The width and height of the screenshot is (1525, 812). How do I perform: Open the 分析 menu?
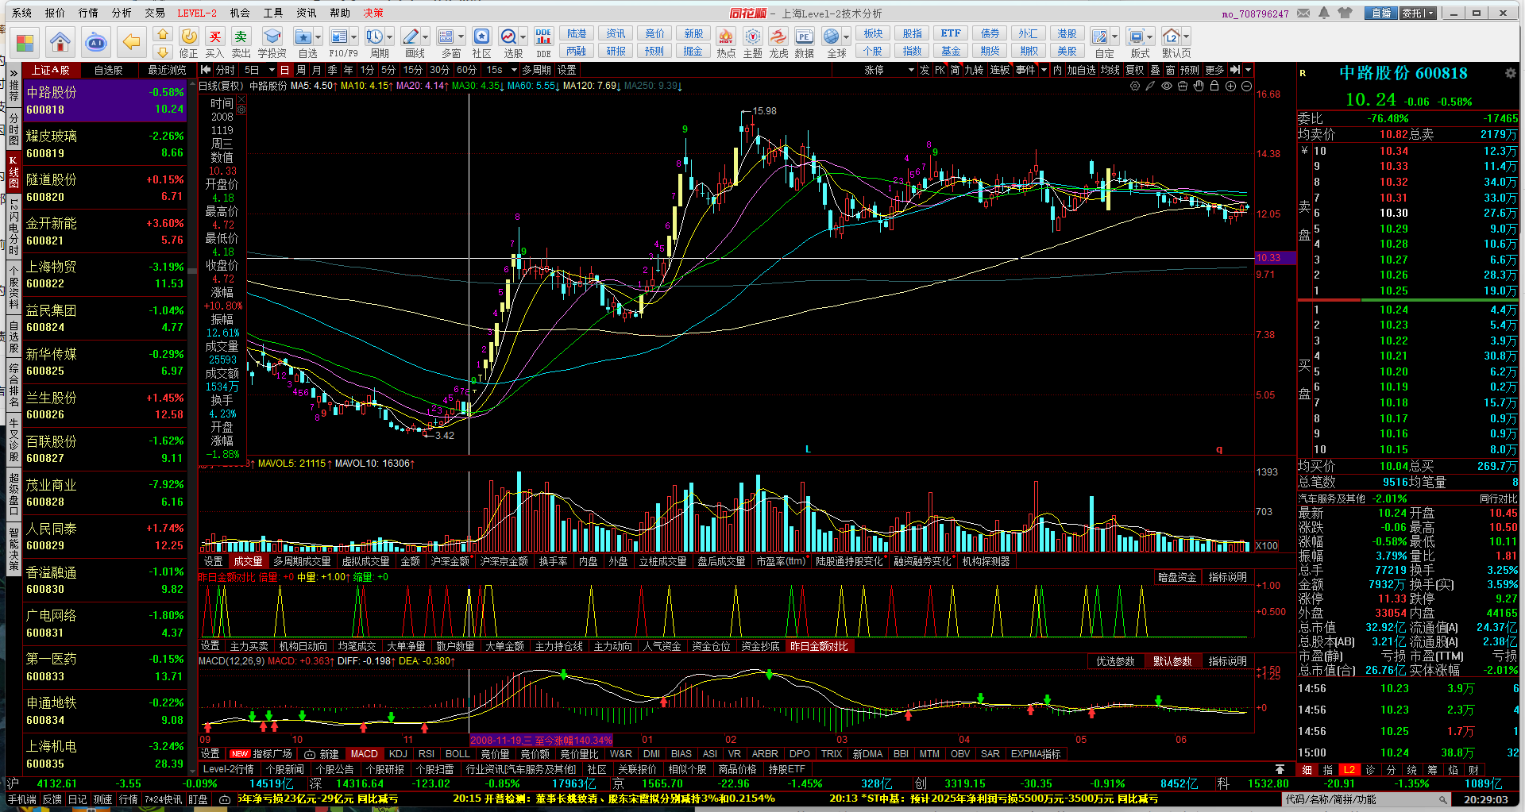point(122,13)
